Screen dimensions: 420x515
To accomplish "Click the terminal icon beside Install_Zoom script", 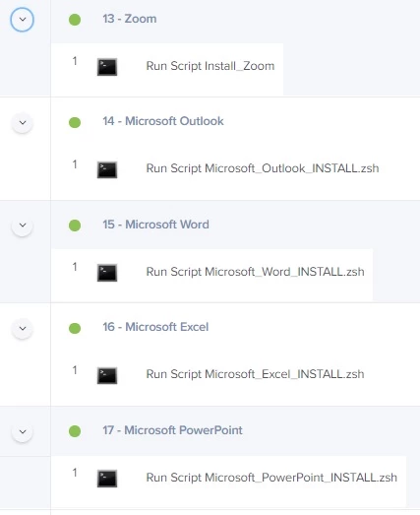I will point(107,67).
